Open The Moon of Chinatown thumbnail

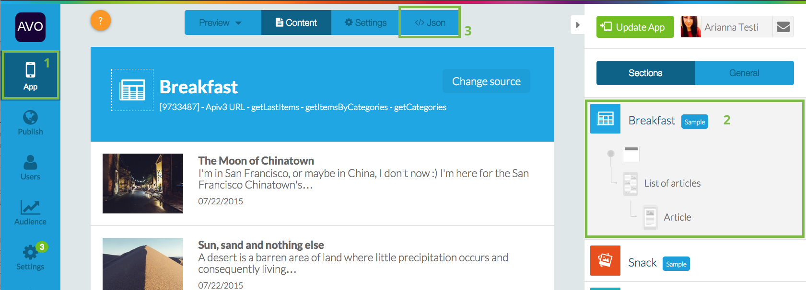pyautogui.click(x=143, y=183)
